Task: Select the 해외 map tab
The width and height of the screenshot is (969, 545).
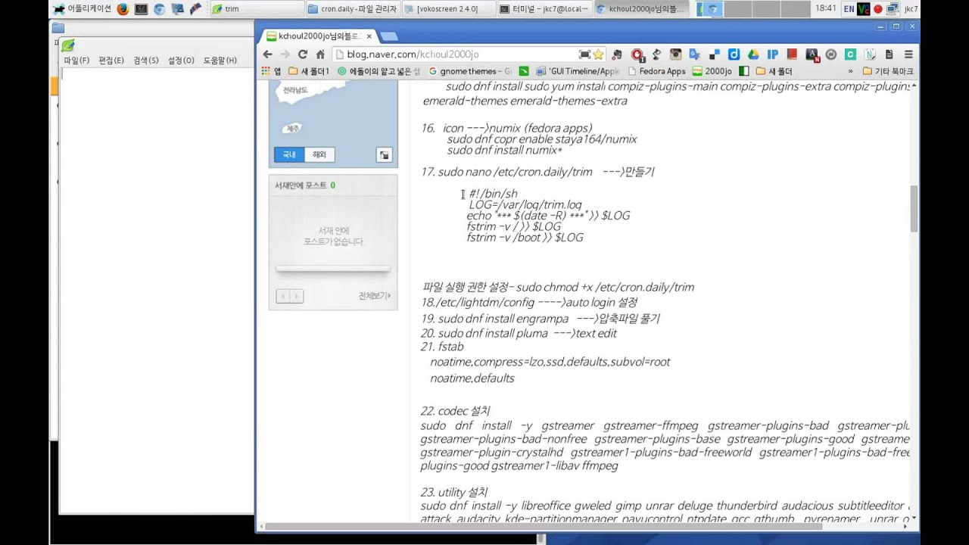Action: (319, 154)
